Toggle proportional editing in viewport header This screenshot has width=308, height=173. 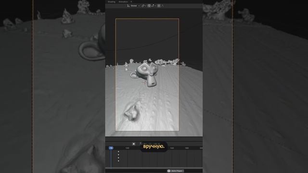point(159,6)
